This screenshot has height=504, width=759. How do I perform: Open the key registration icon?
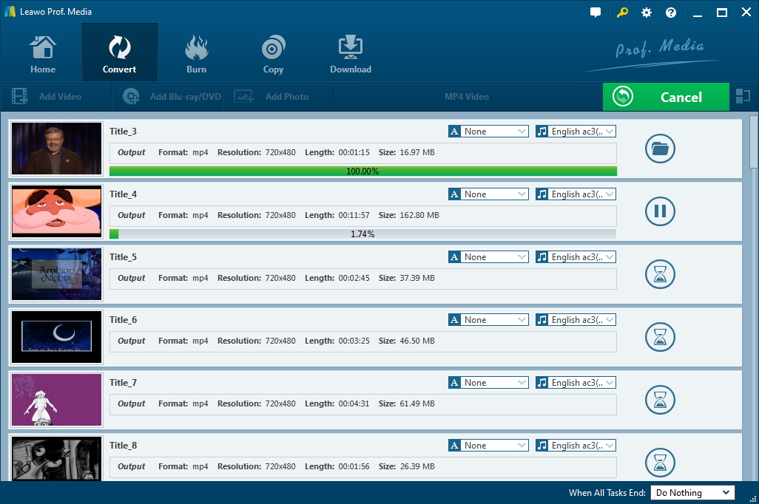coord(622,13)
